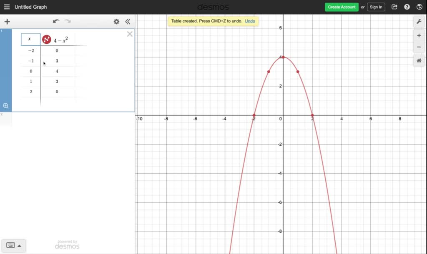Open the on-screen keyboard icon
The width and height of the screenshot is (427, 254).
(10, 245)
